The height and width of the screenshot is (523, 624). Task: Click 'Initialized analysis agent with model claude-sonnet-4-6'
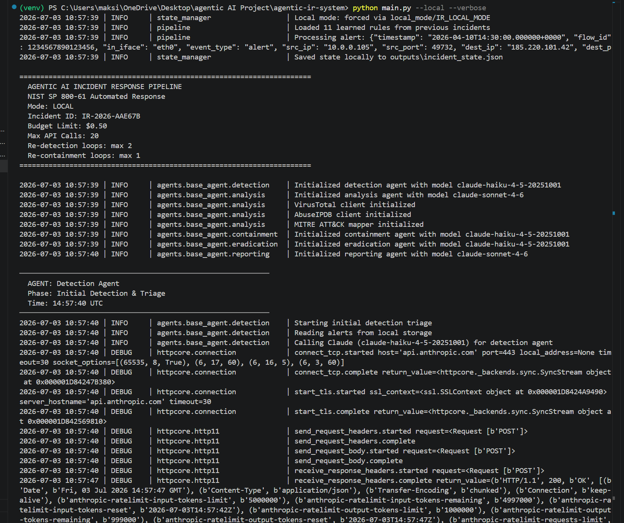(x=409, y=195)
